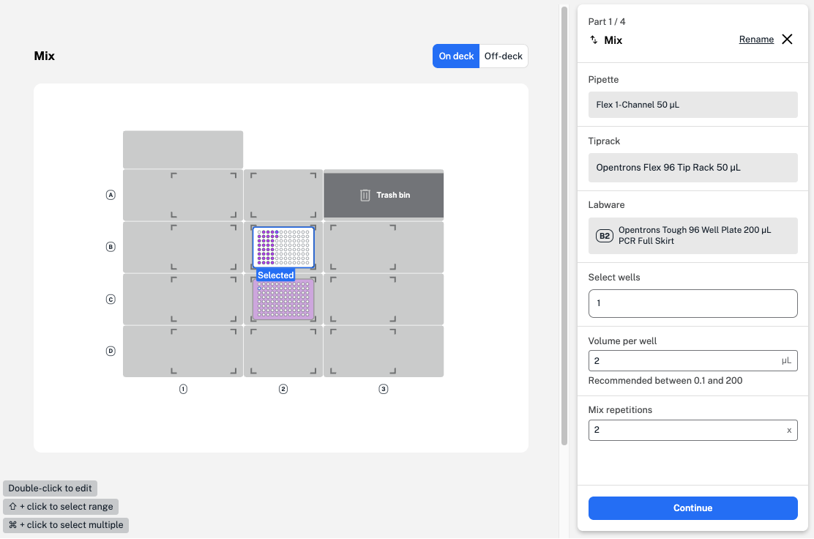Select the purple tip rack in slot C2
Viewport: 814px width, 539px height.
tap(283, 300)
